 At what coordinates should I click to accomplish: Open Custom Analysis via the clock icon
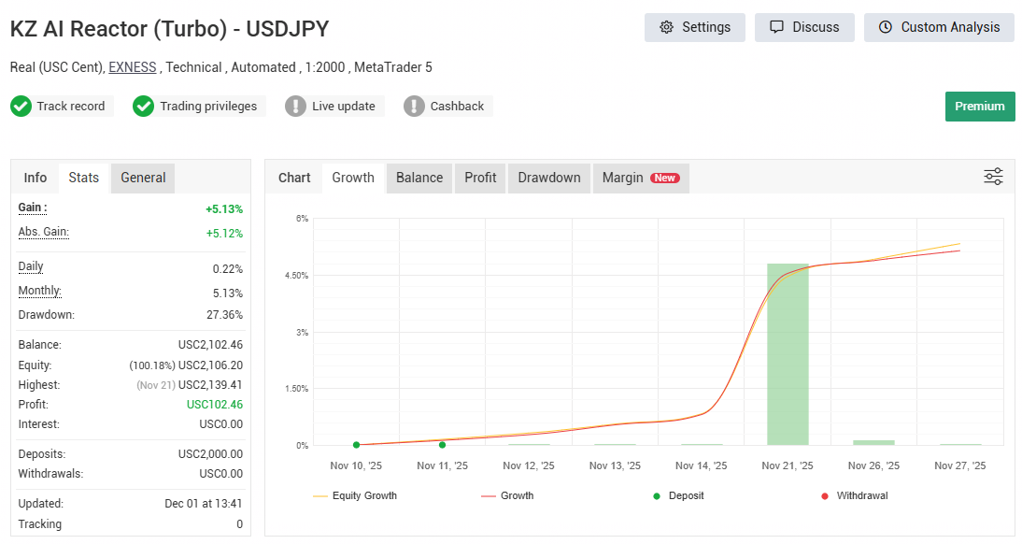point(887,27)
